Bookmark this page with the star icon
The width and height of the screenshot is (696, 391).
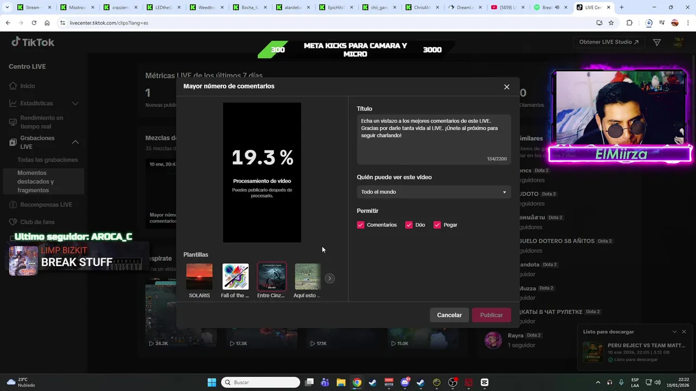click(611, 23)
